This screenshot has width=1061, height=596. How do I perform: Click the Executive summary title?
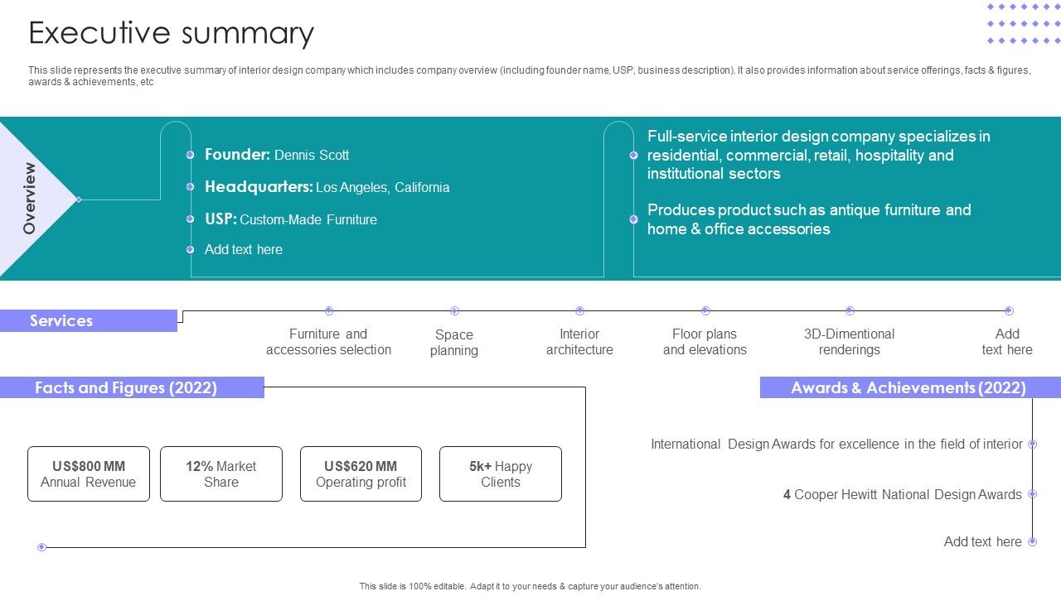point(172,33)
